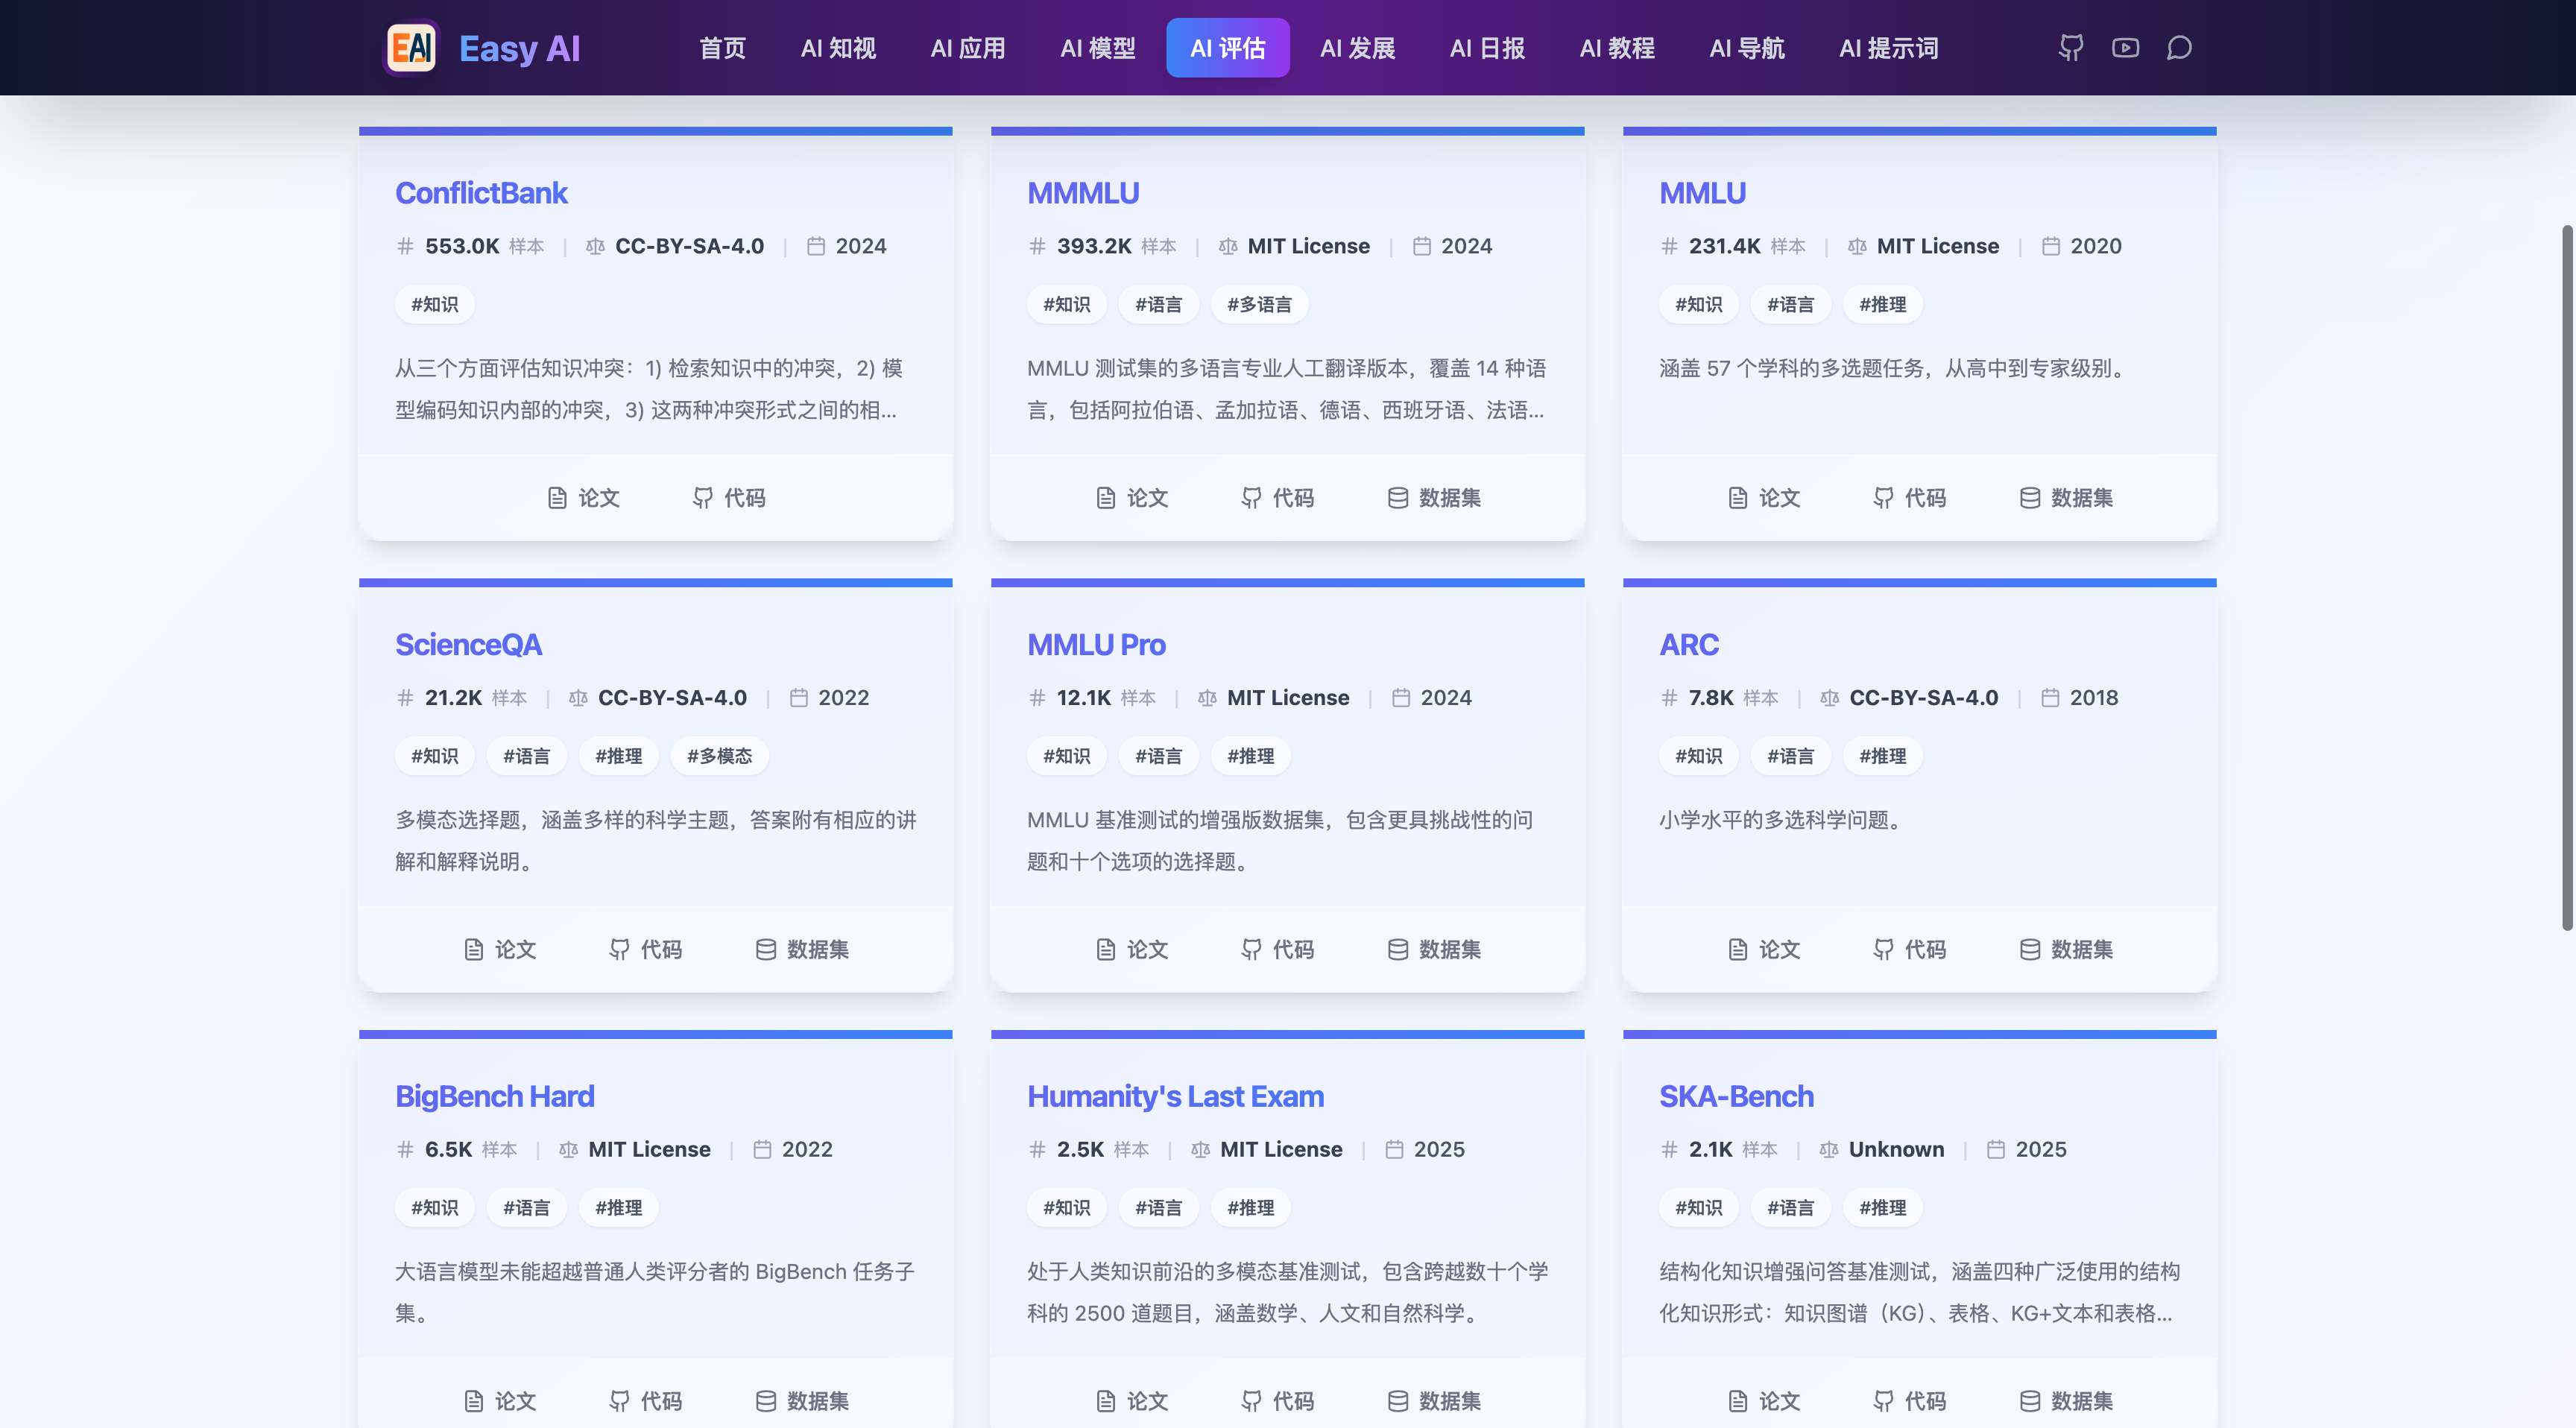2576x1428 pixels.
Task: Go to AI 模型 menu item
Action: tap(1097, 48)
